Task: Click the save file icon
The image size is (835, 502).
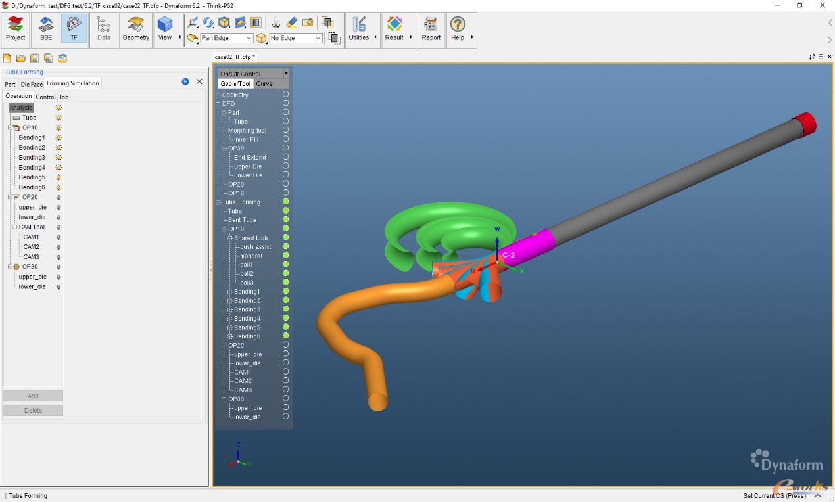Action: pyautogui.click(x=35, y=58)
